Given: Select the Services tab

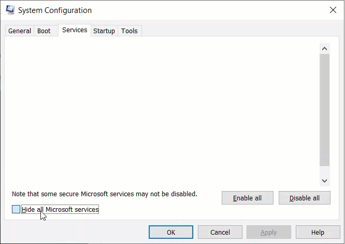Looking at the screenshot, I should tap(75, 30).
